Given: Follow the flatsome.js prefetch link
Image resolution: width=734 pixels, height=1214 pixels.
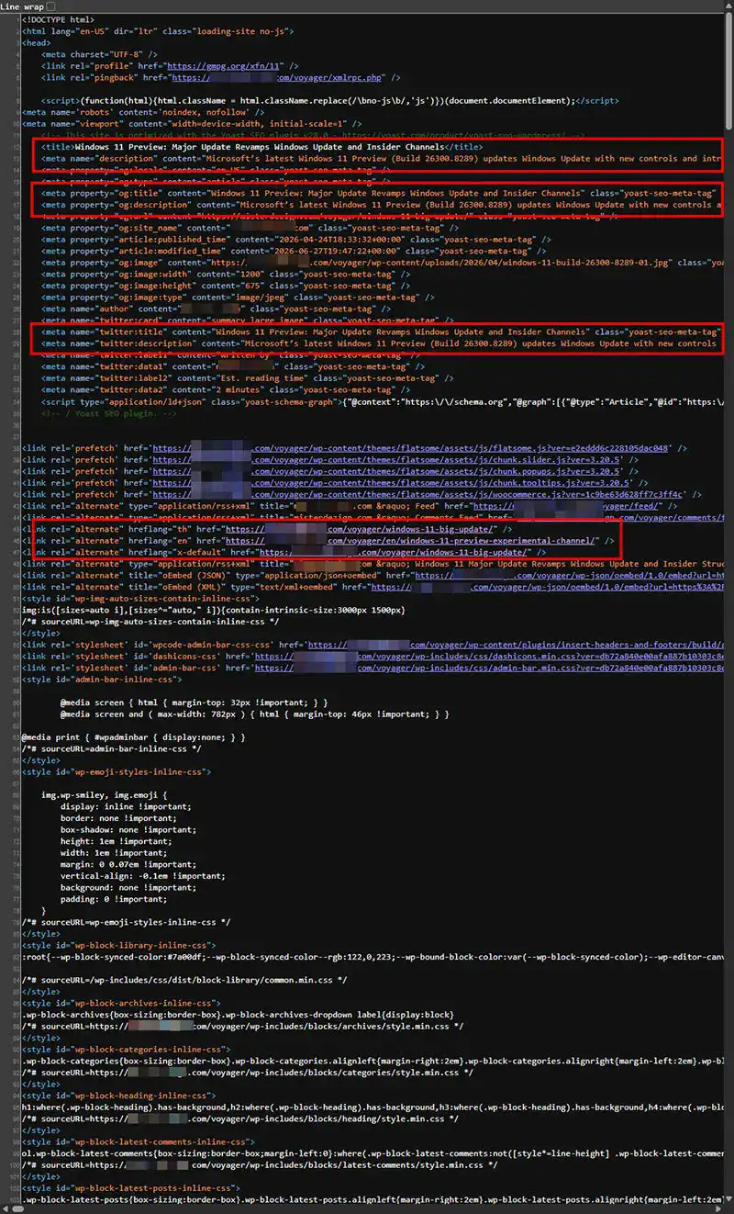Looking at the screenshot, I should (410, 447).
